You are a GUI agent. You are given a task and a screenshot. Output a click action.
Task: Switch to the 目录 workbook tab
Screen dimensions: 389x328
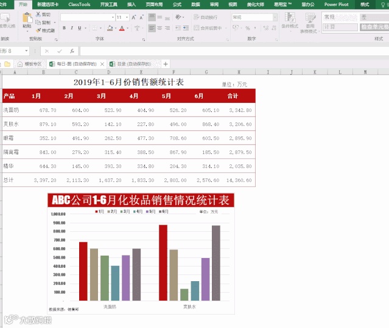[133, 64]
